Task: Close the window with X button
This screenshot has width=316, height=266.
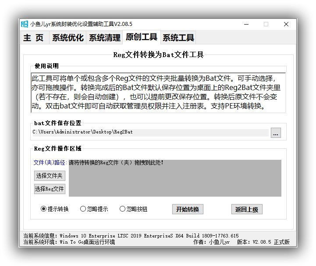Action: (286, 24)
